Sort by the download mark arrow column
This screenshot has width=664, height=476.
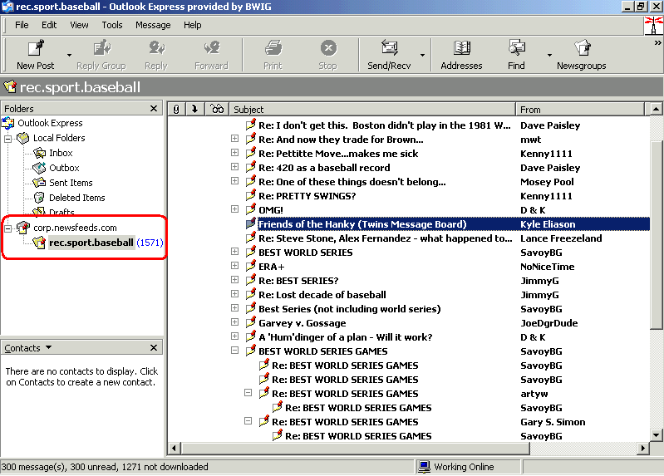click(x=194, y=110)
